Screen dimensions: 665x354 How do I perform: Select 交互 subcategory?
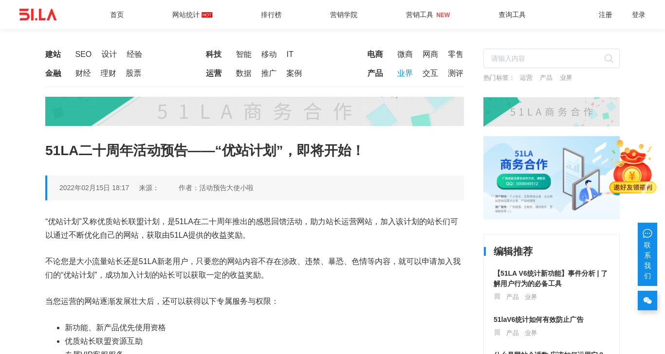[430, 73]
